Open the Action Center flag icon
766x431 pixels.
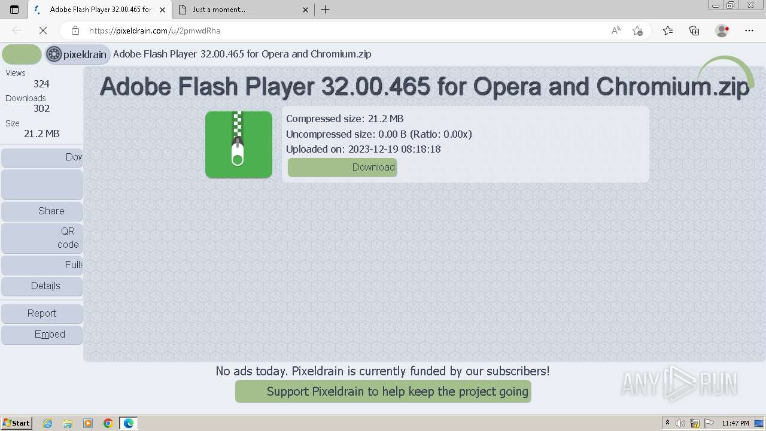[x=709, y=423]
